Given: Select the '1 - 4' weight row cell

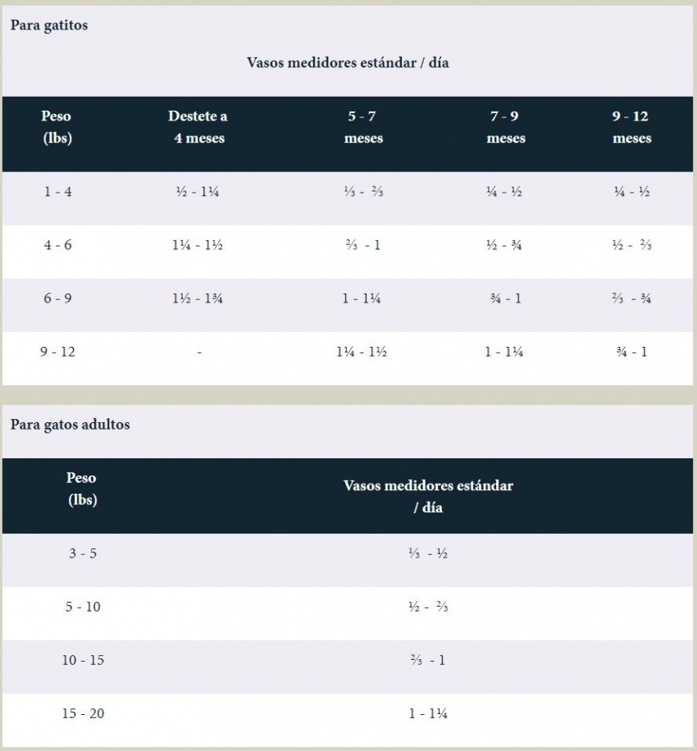Looking at the screenshot, I should point(58,192).
